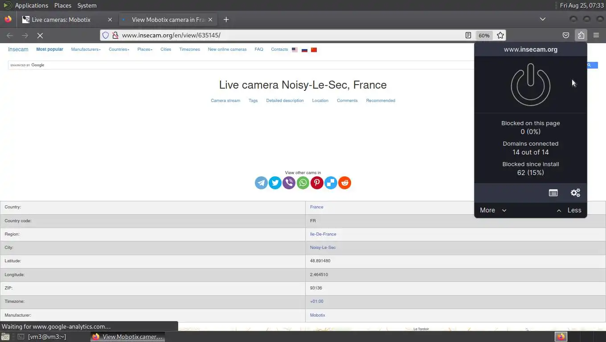This screenshot has height=342, width=606.
Task: Switch to vm3@vm3 terminal taskbar item
Action: tap(41, 337)
